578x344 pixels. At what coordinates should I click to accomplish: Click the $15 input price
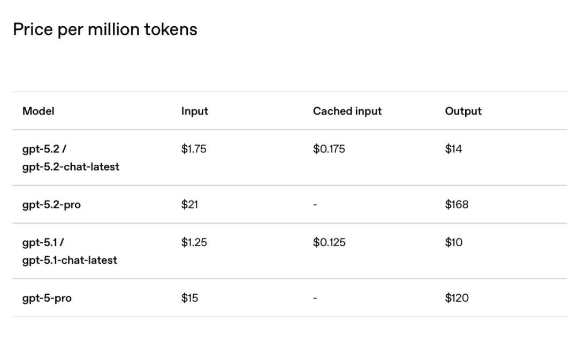pos(189,298)
